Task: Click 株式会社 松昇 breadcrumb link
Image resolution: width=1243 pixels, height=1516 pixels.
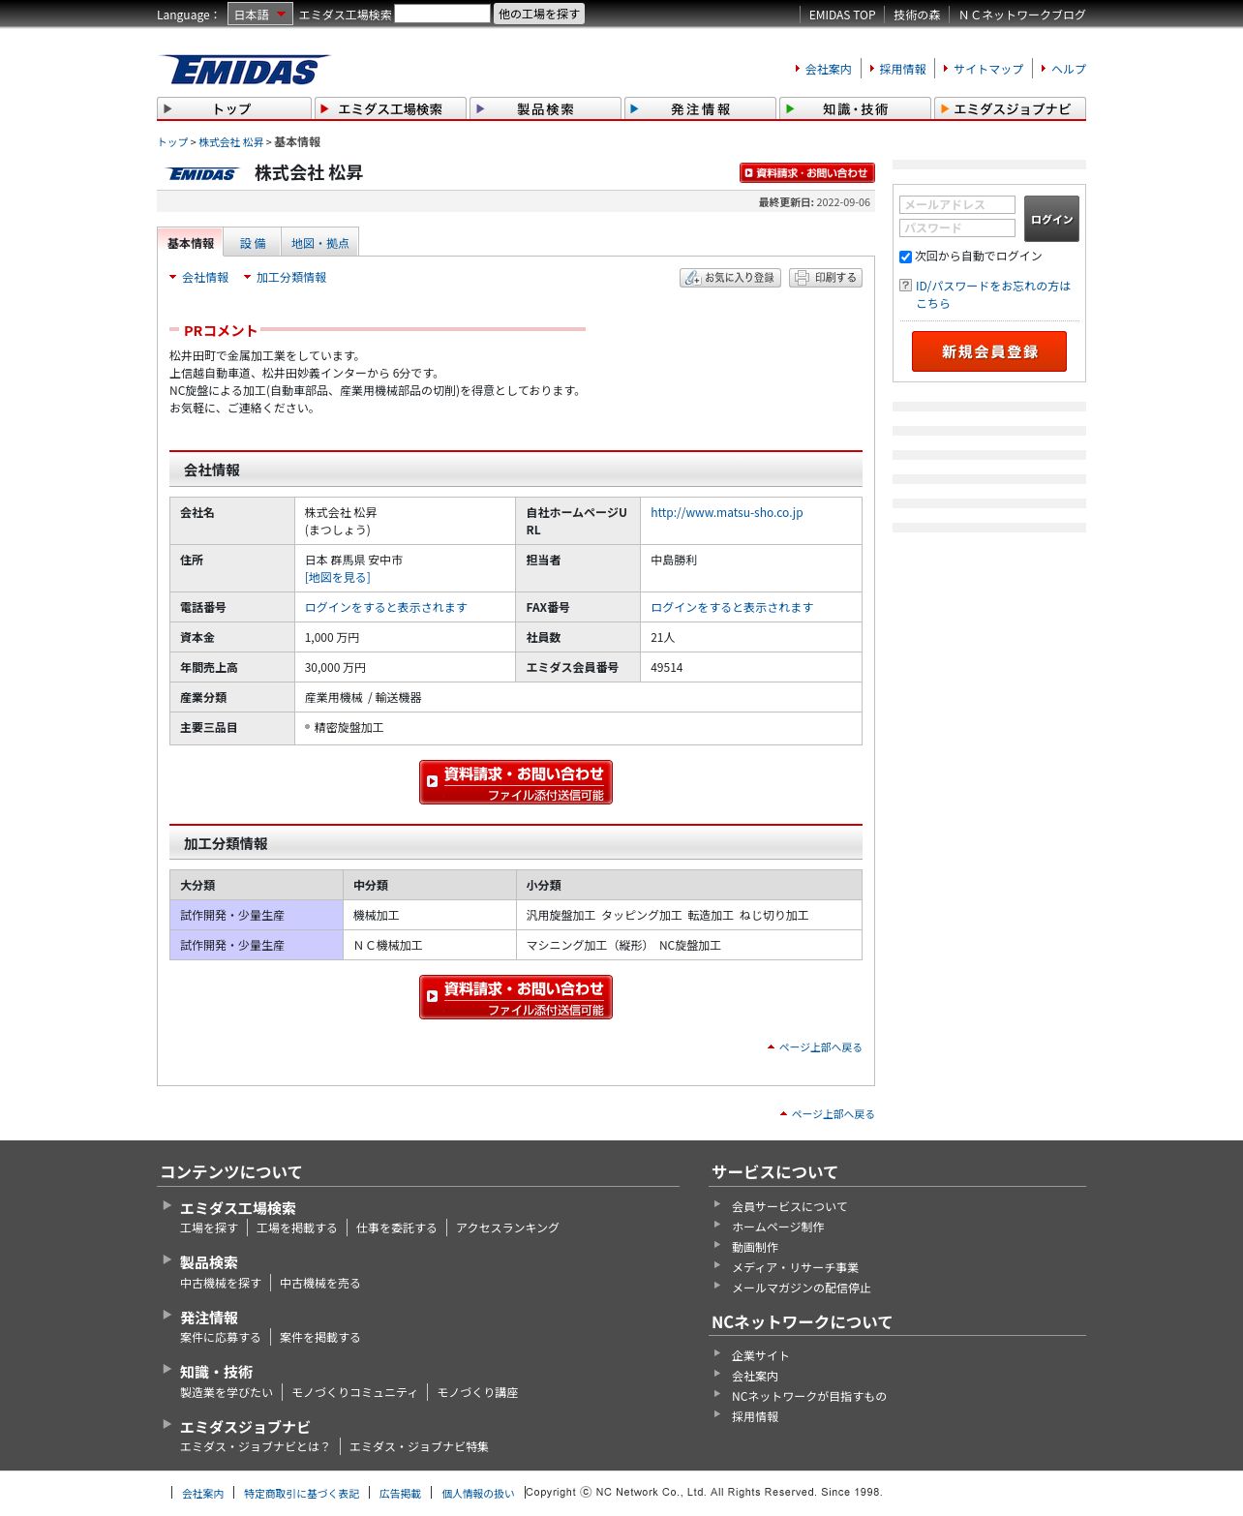Action: pyautogui.click(x=231, y=142)
